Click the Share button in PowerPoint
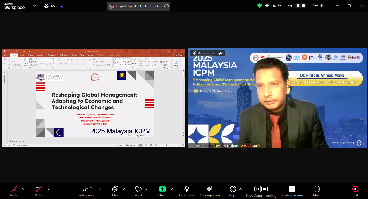 tap(179, 55)
